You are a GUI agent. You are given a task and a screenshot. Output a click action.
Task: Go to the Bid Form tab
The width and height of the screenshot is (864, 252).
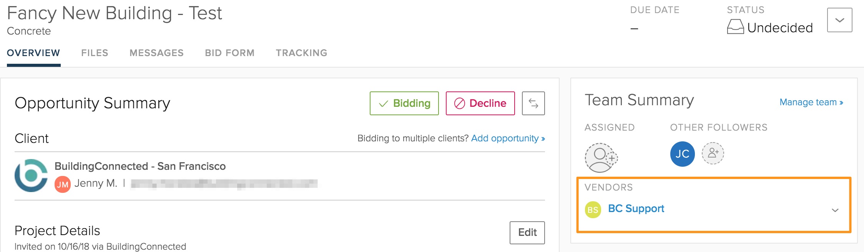229,53
